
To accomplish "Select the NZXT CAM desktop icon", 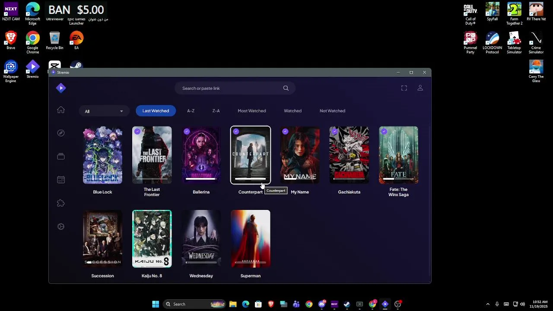I will click(x=11, y=12).
